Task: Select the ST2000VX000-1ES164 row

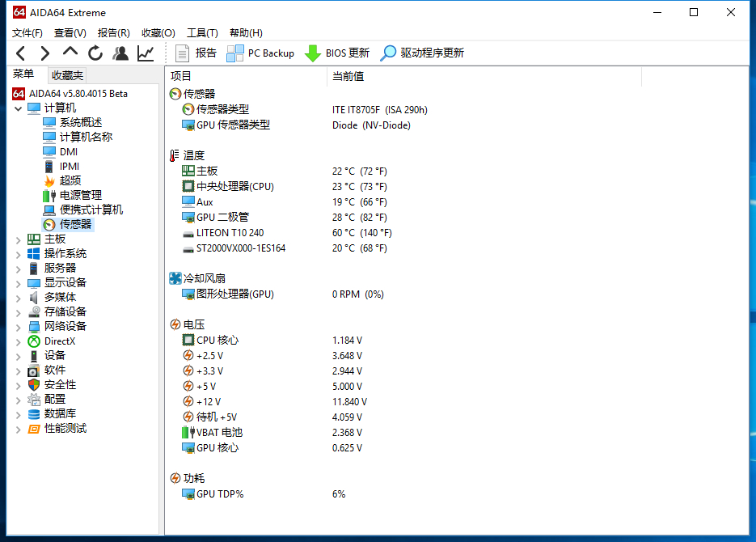Action: 285,248
